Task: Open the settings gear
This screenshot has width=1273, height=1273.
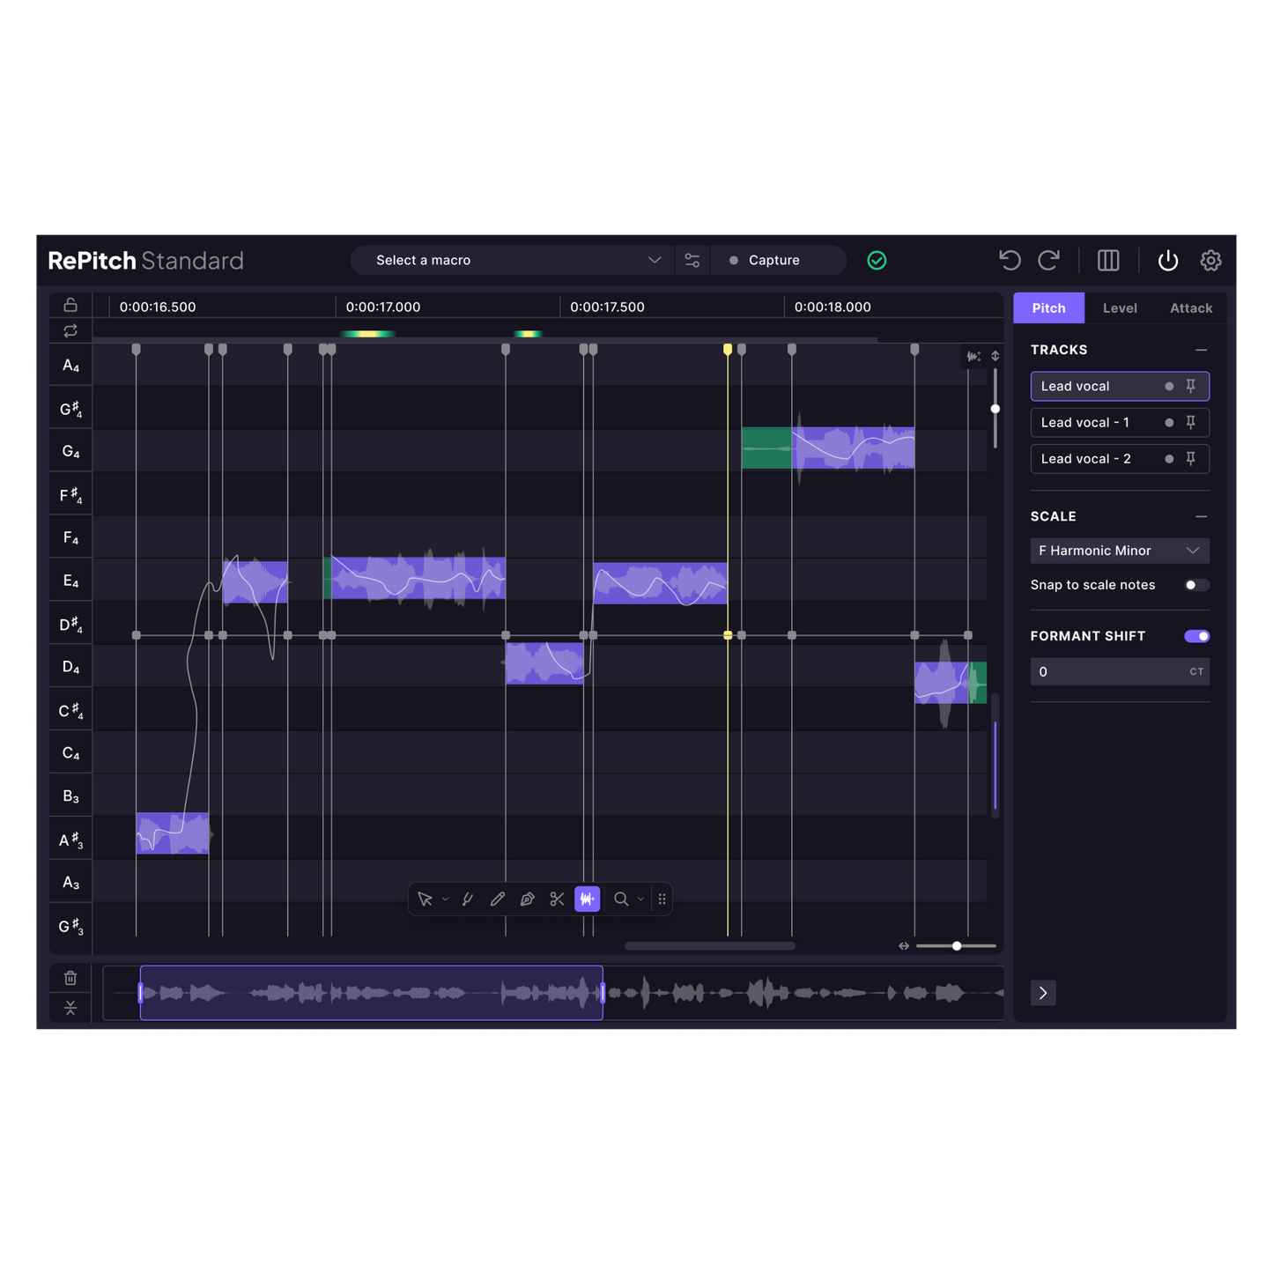Action: pos(1210,260)
